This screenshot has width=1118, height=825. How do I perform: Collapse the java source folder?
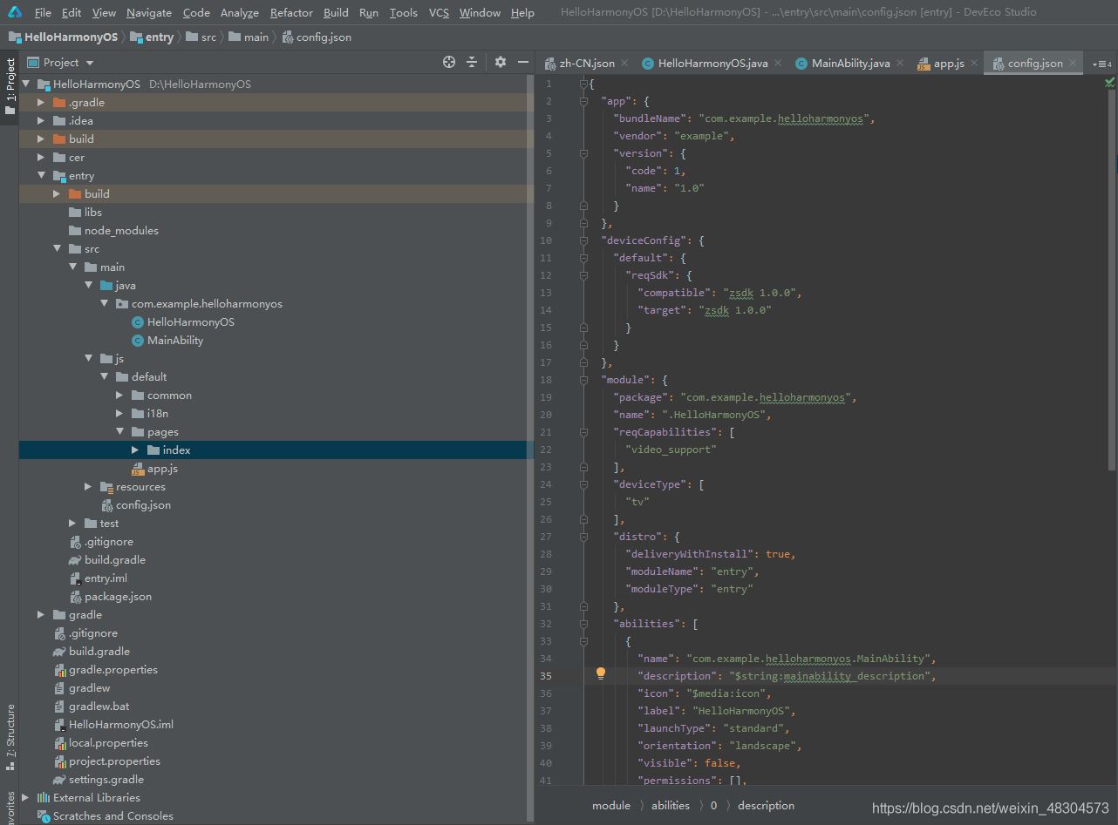coord(88,286)
